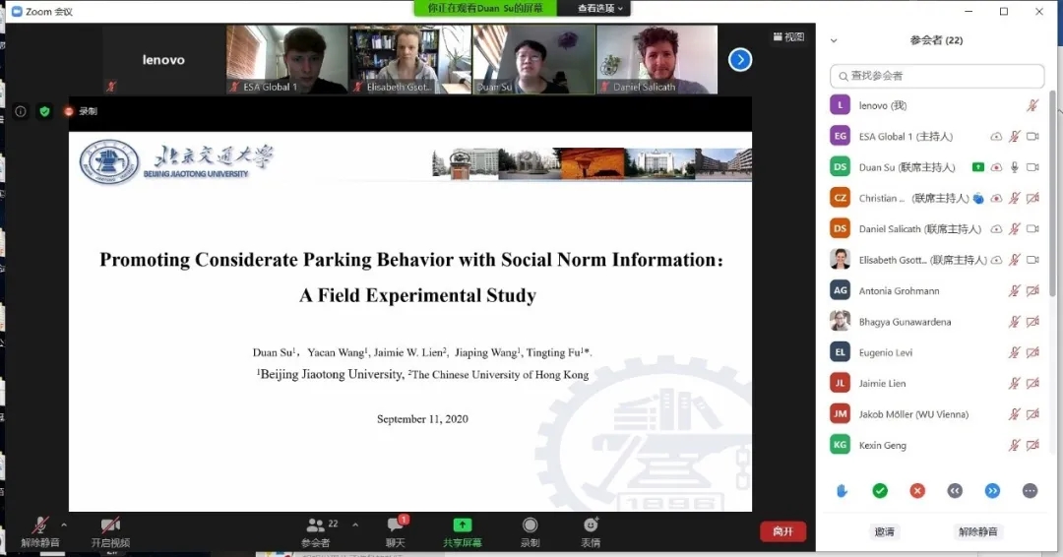The image size is (1063, 557).
Task: Open the participants panel button
Action: [x=316, y=531]
